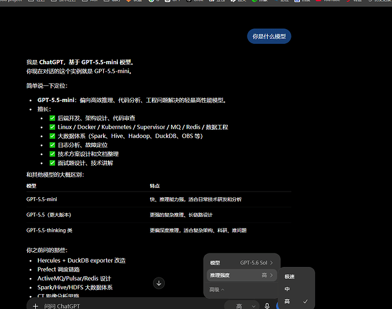Click the list item Prefect 调度链路
Viewport: 392px width, 309px height.
coord(59,269)
